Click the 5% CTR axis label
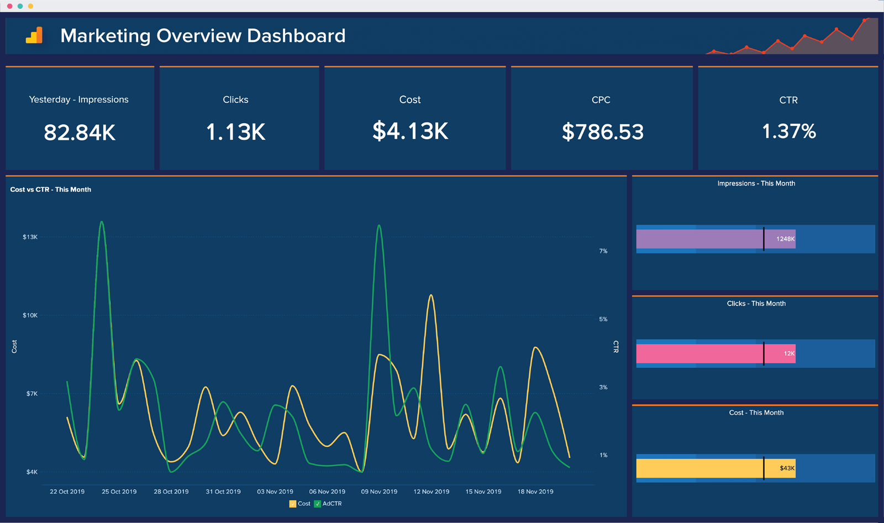884x523 pixels. (x=603, y=319)
